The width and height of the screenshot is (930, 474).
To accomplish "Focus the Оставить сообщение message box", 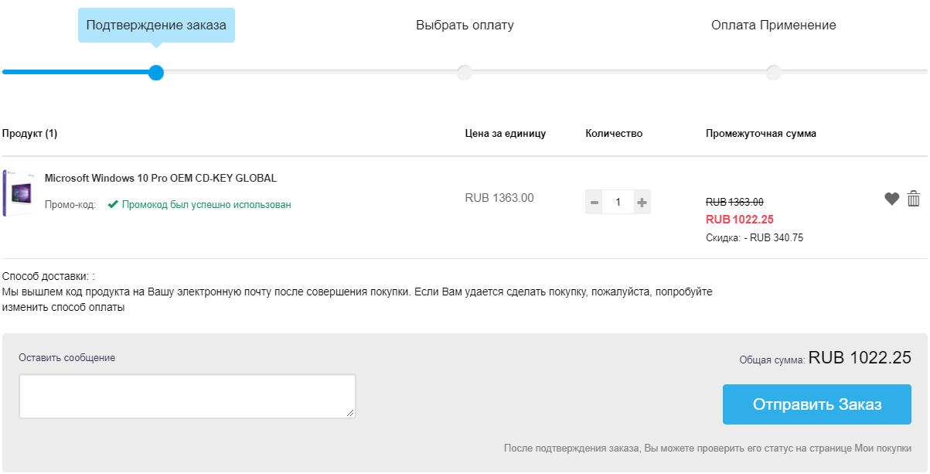I will pyautogui.click(x=187, y=397).
